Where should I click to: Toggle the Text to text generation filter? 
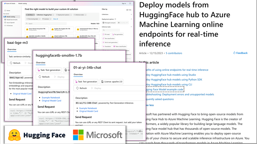click(110, 42)
